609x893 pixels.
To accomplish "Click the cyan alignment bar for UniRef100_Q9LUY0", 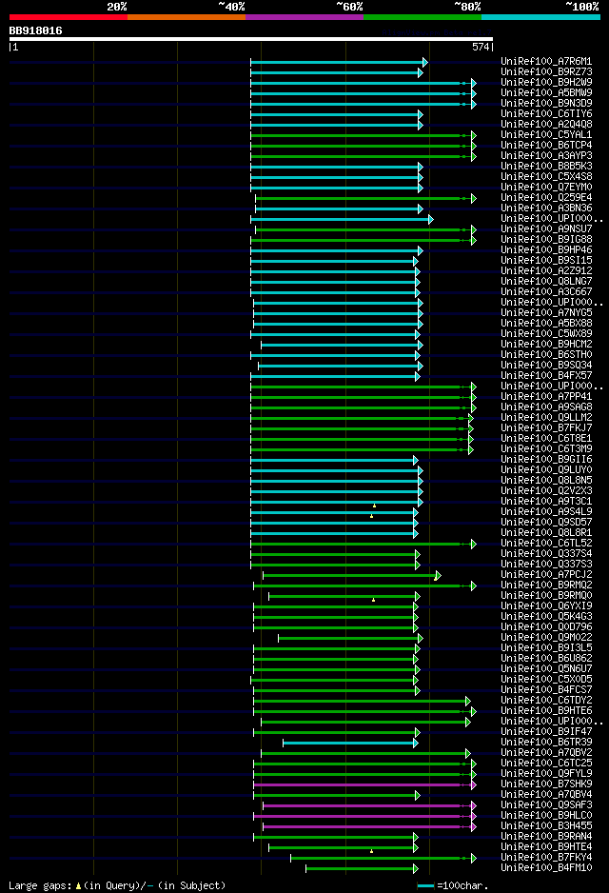I will pos(336,471).
